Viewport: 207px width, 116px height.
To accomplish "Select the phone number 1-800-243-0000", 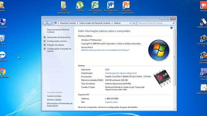I will [112, 99].
